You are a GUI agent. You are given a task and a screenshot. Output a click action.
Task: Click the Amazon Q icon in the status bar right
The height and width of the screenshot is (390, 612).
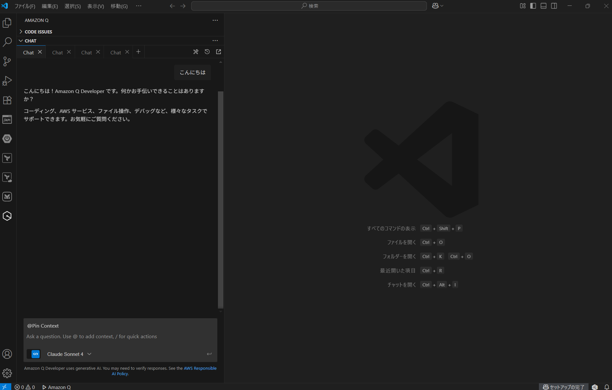595,387
